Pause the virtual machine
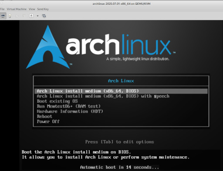The width and height of the screenshot is (223, 171). [x=24, y=16]
